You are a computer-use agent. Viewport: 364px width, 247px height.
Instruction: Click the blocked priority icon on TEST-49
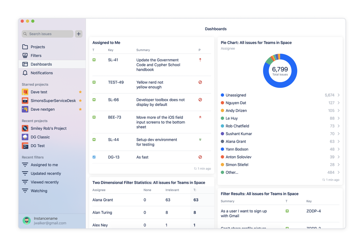[200, 82]
